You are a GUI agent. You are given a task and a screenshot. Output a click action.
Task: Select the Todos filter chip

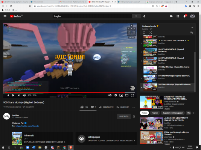(144, 113)
